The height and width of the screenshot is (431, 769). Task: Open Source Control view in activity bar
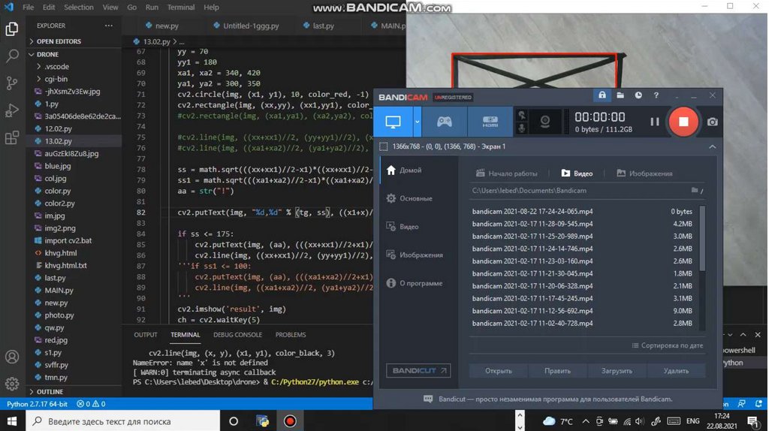pos(12,83)
